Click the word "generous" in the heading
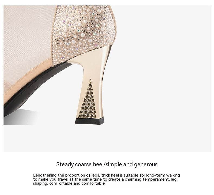The height and width of the screenshot is (195, 214). pyautogui.click(x=146, y=165)
